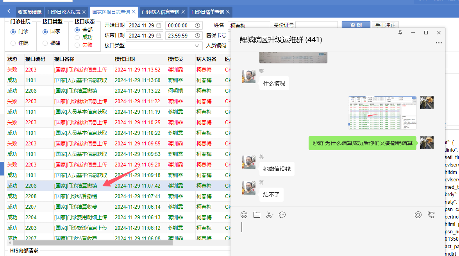Click the 她微信没钱 chat message
Viewport: 459px width, 256px height.
(277, 169)
